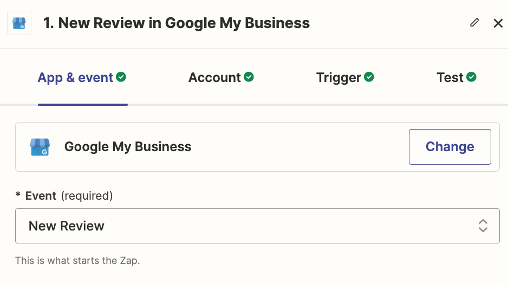Open the Account tab
The width and height of the screenshot is (508, 285).
coord(214,78)
